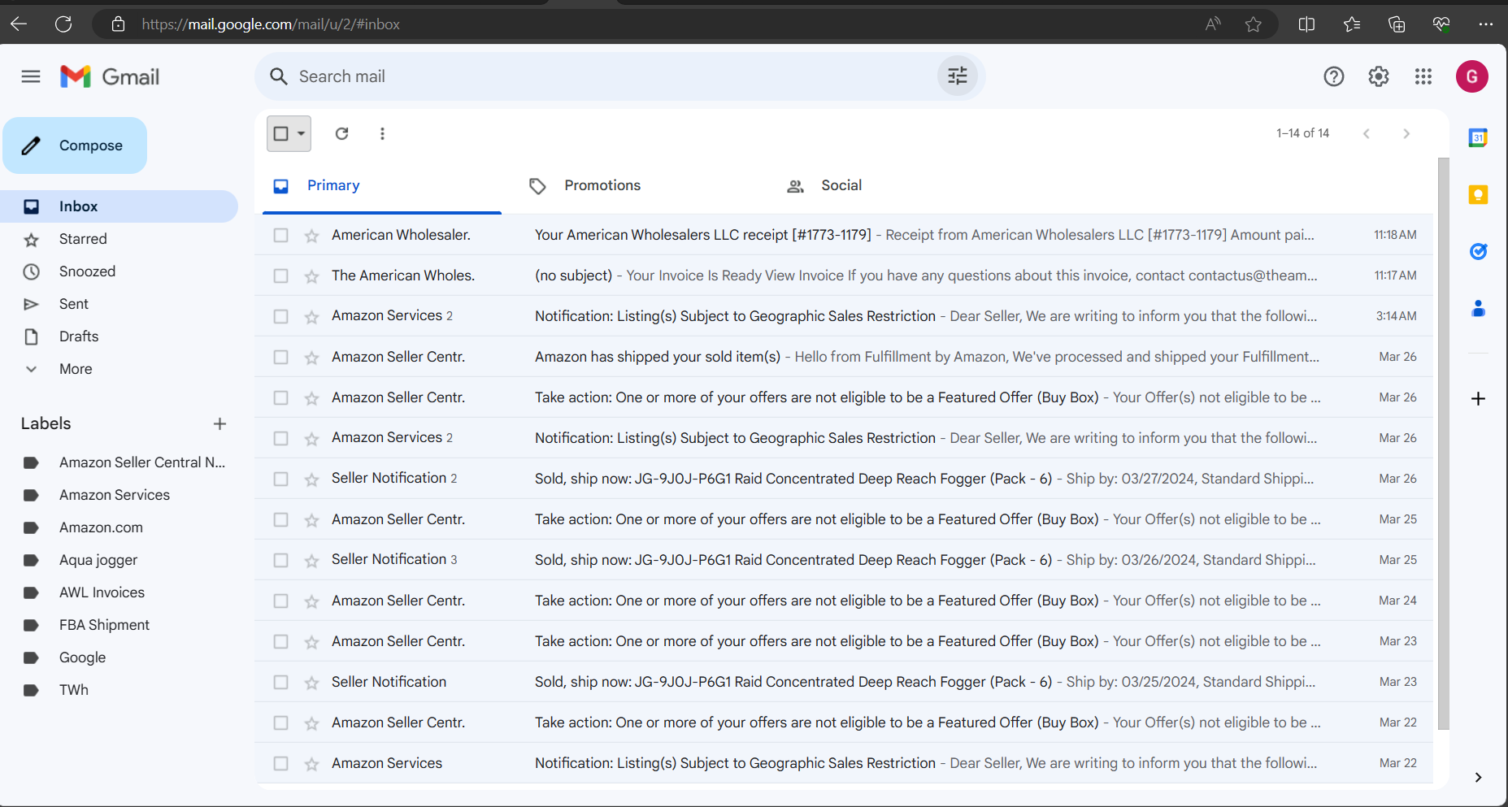Open browser Favorites list
The image size is (1508, 807).
tap(1352, 24)
